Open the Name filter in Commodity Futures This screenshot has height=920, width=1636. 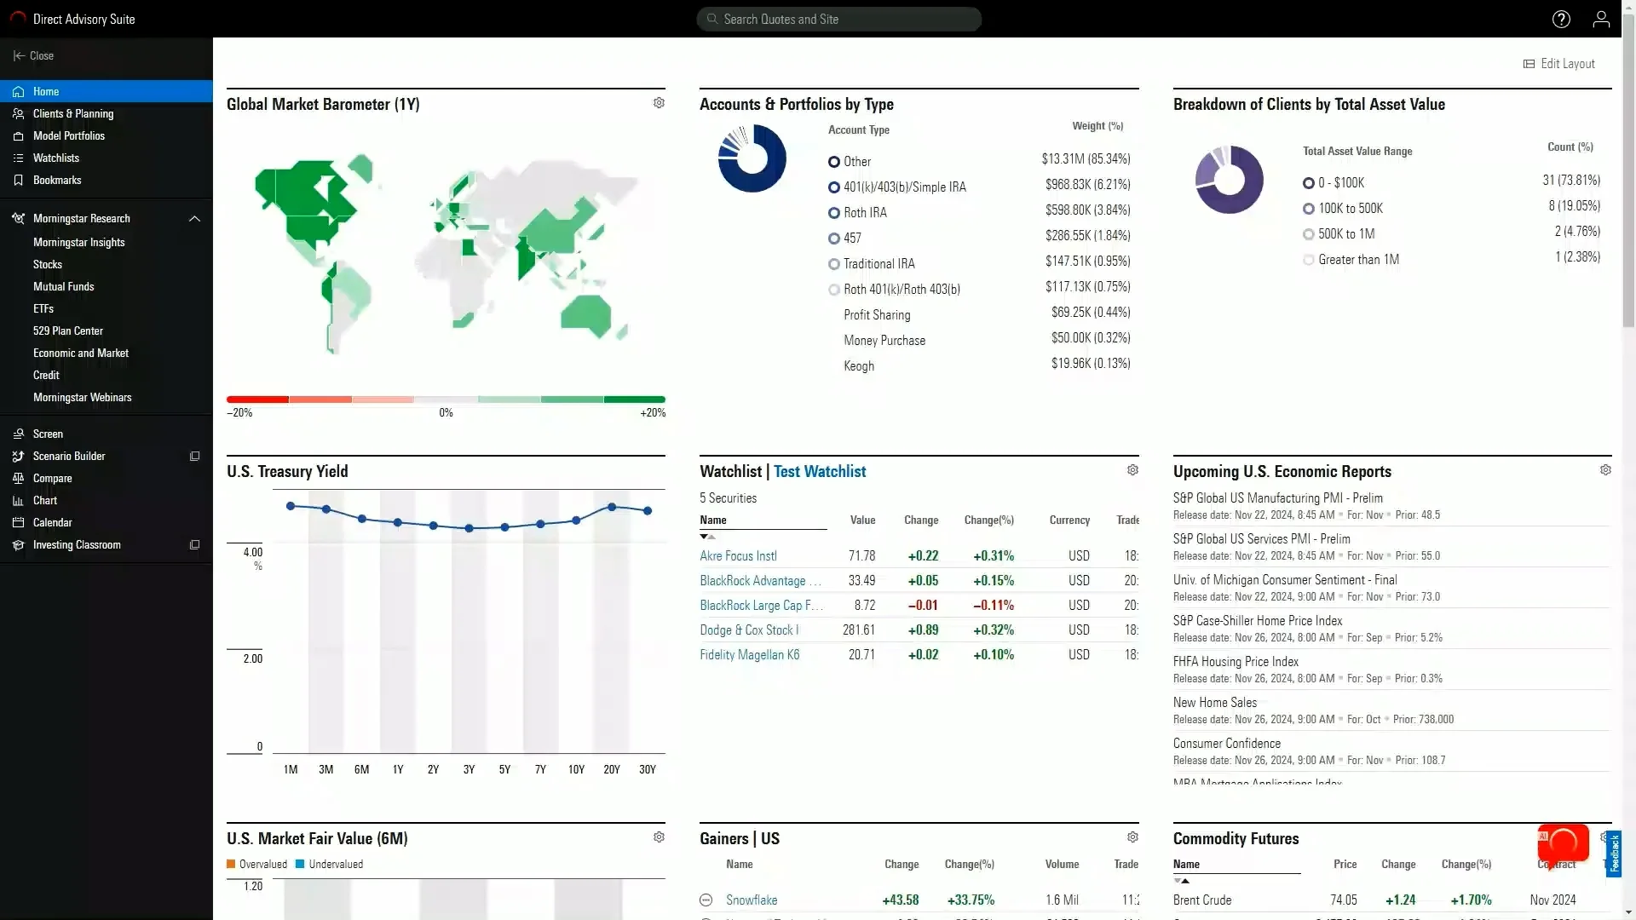(1184, 882)
